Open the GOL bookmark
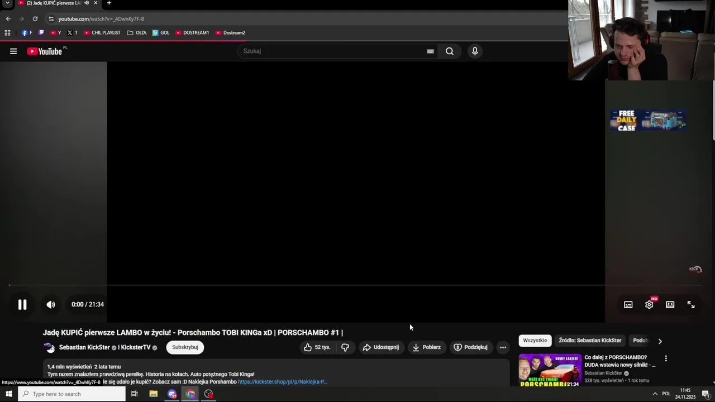 (x=161, y=33)
